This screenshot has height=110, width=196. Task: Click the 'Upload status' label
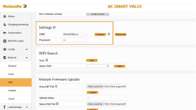(47, 98)
